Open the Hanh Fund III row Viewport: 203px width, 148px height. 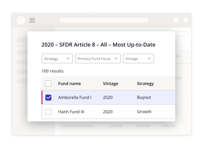[x=71, y=112]
